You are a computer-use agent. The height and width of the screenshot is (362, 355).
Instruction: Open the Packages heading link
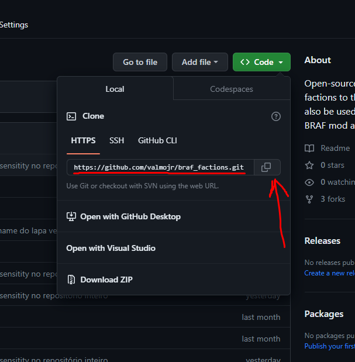pyautogui.click(x=324, y=314)
